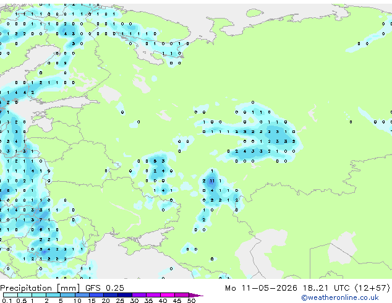392x303 pixels.
Task: Select the 30–35 mm legend color swatch
Action: click(139, 295)
